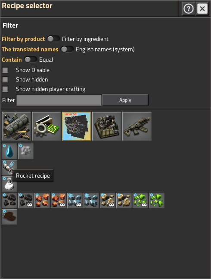Toggle filter by product or ingredient switch

point(53,39)
